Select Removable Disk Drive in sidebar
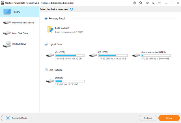Viewport: 181px width, 123px height. click(20, 23)
